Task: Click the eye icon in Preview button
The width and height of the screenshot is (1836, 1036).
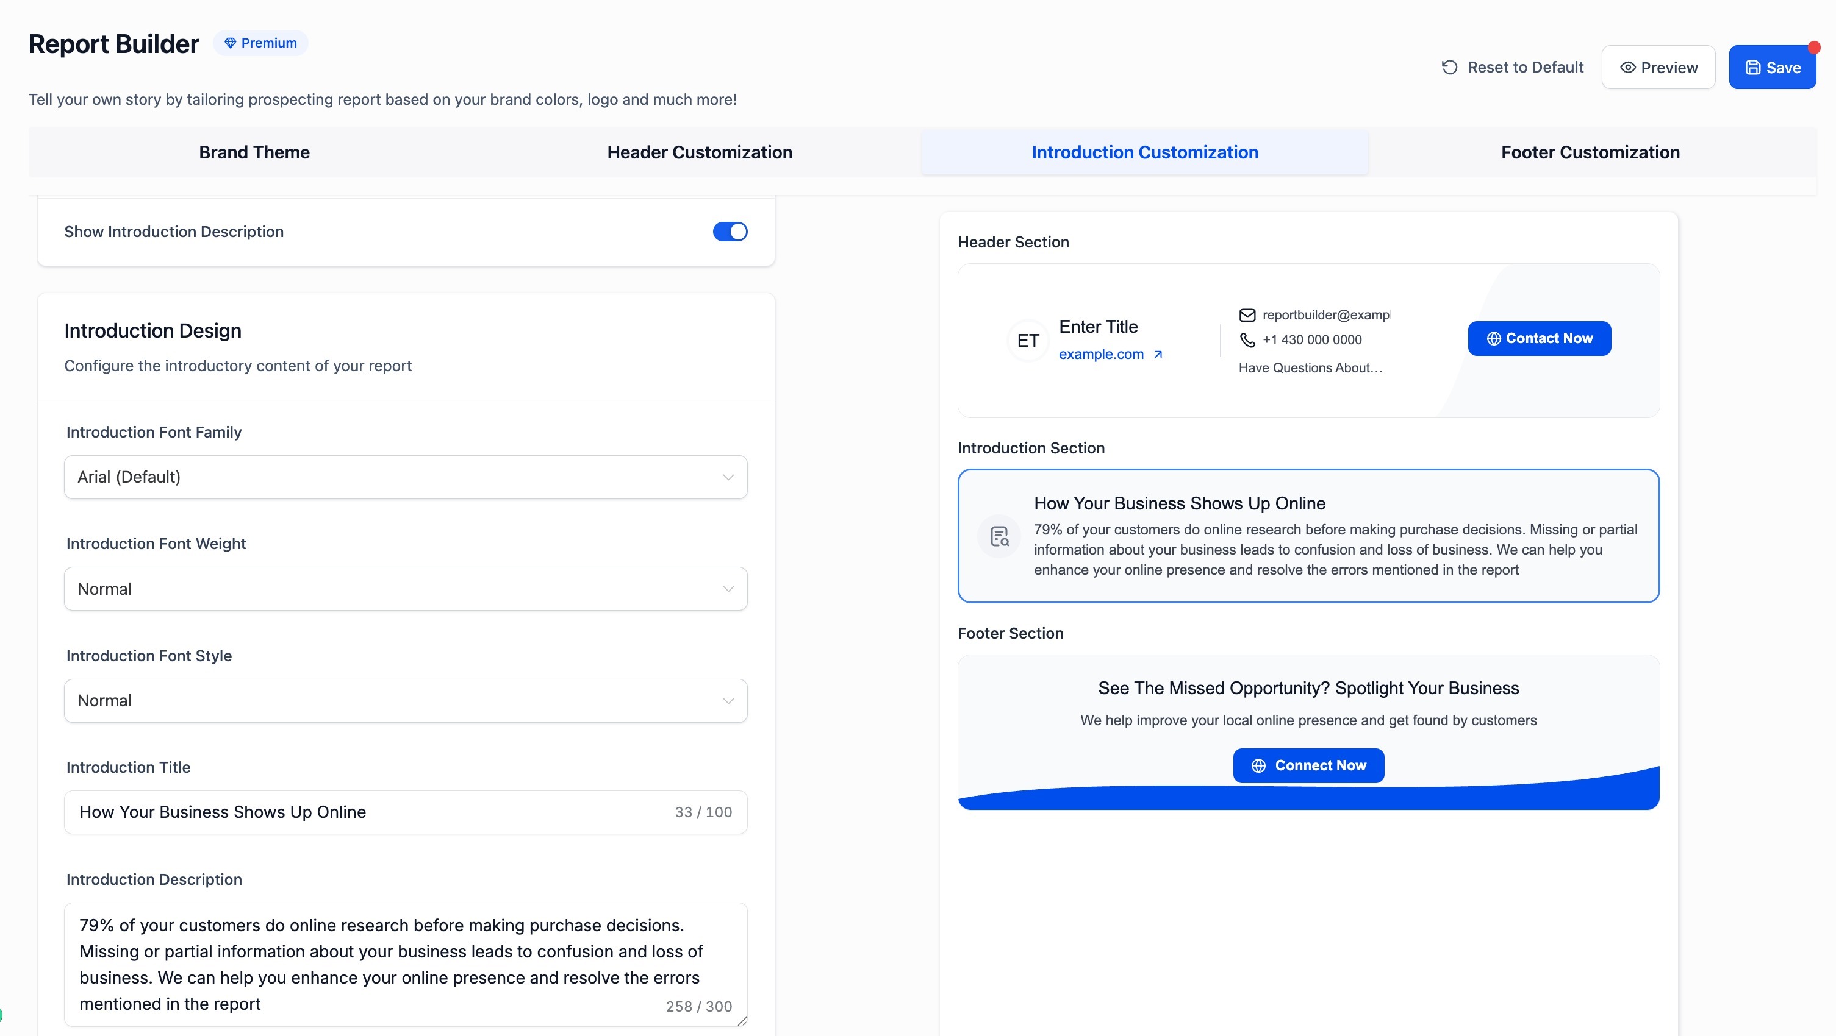Action: point(1627,68)
